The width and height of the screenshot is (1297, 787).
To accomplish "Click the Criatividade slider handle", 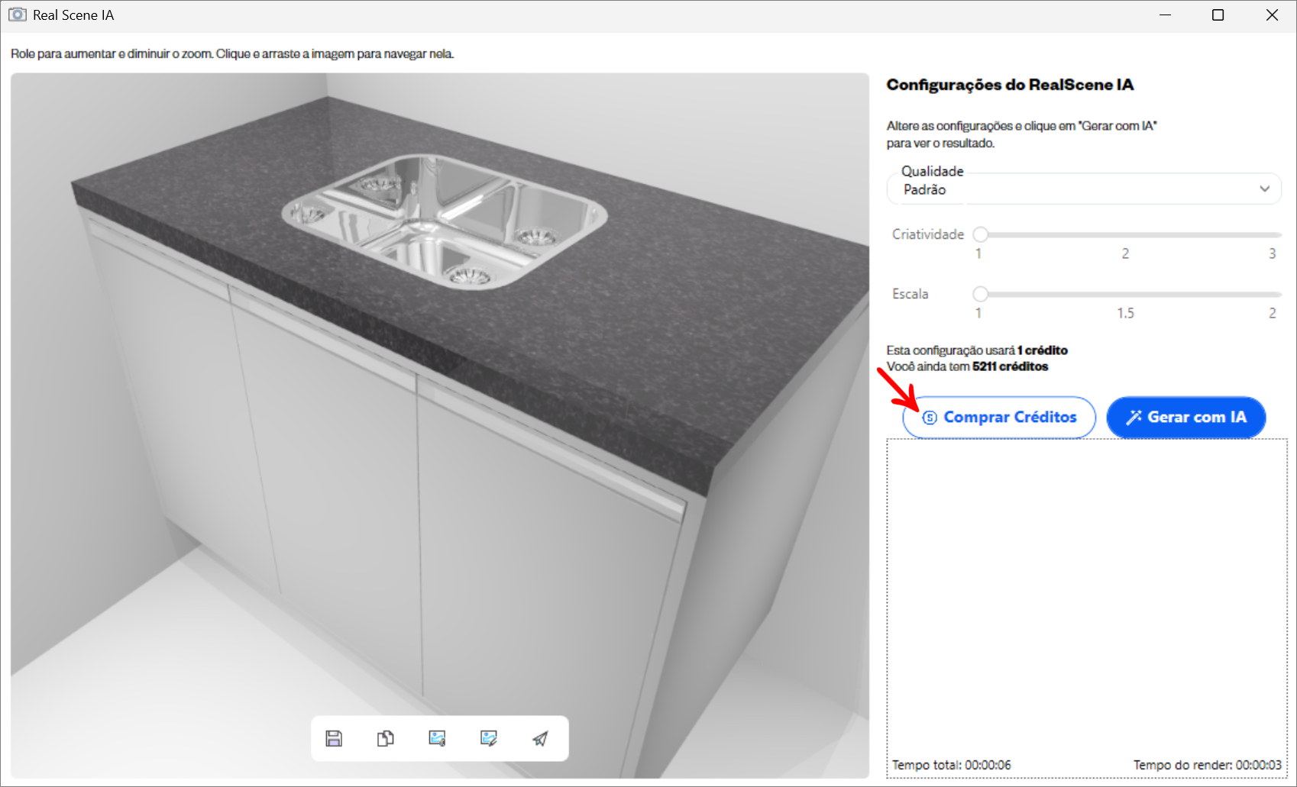I will [x=981, y=234].
